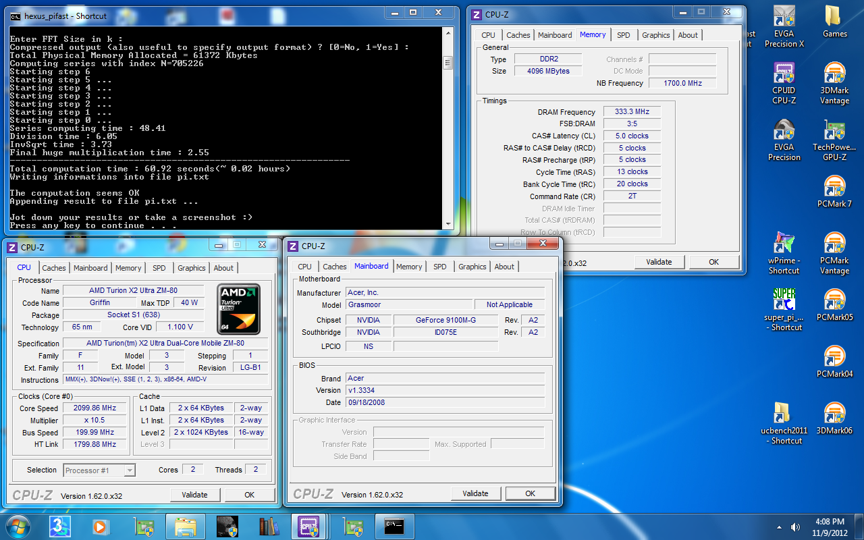The image size is (864, 540).
Task: Open Caches tab in Memory window
Action: 518,35
